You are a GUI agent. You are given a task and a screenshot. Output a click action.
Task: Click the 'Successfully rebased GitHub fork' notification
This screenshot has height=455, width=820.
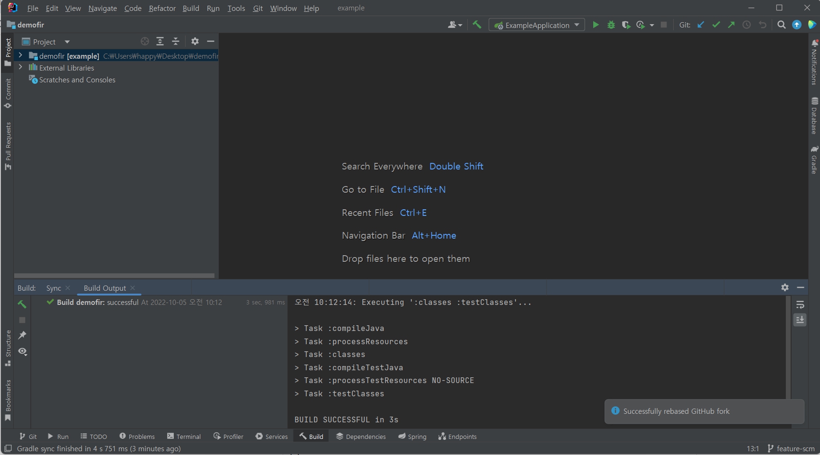pos(704,411)
